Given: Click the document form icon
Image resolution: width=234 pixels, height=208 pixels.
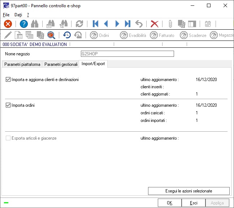Looking at the screenshot, I should 19,35.
